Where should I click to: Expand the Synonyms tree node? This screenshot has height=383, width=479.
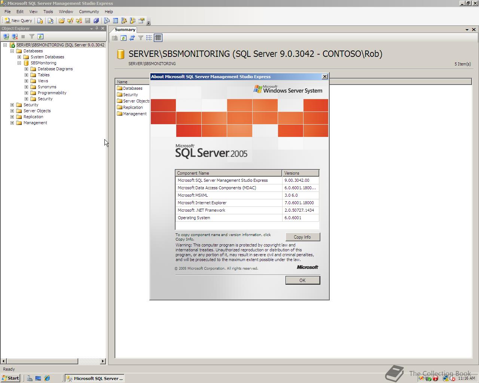tap(26, 87)
